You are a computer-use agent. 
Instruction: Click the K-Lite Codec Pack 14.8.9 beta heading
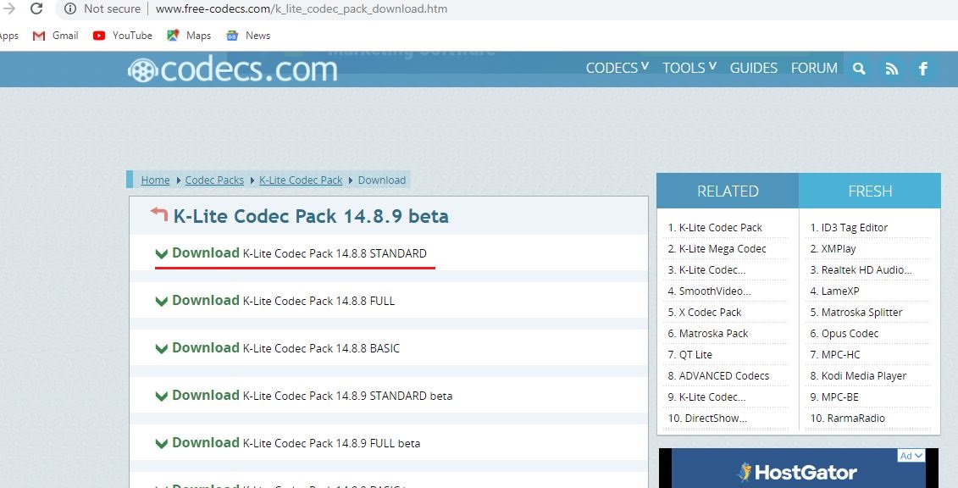[311, 216]
